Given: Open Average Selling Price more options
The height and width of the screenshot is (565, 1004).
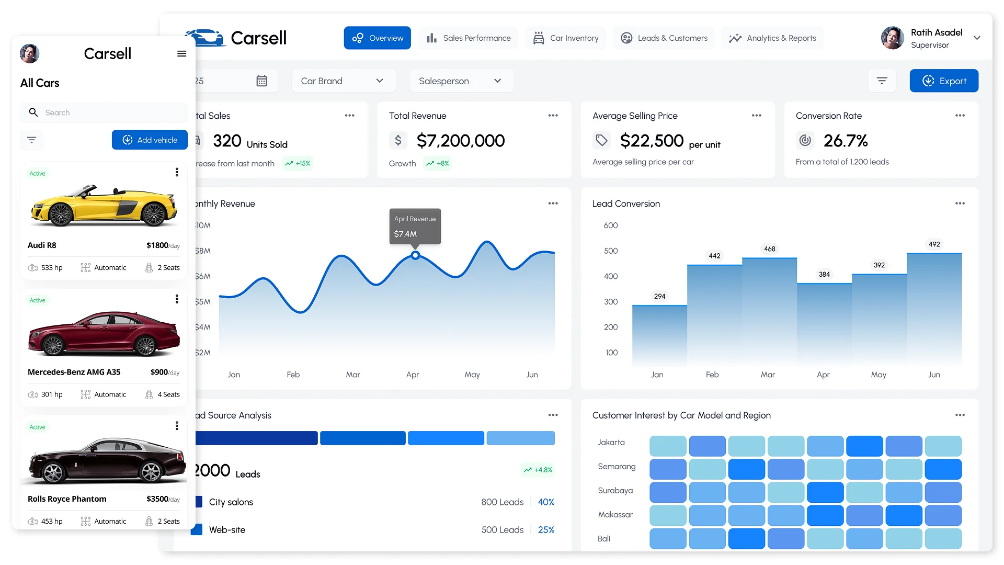Looking at the screenshot, I should [757, 116].
